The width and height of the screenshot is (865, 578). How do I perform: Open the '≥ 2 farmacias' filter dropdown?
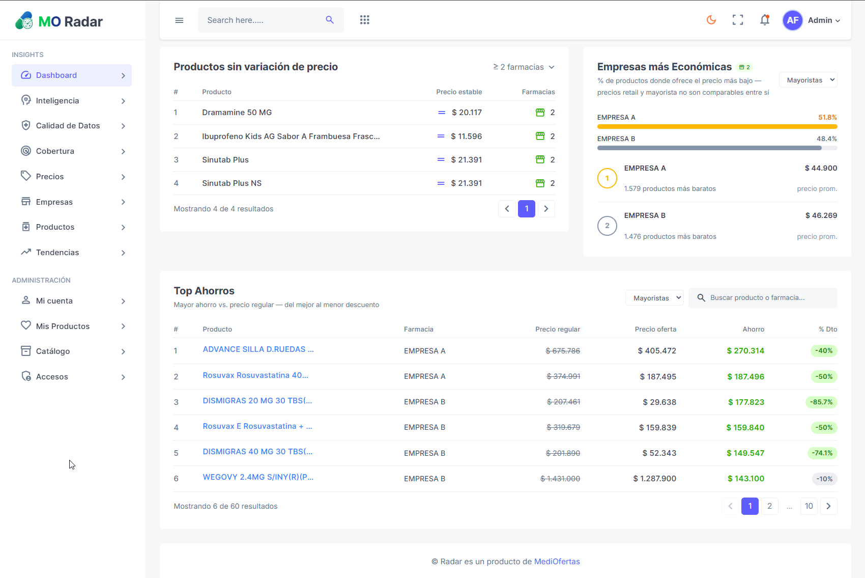524,67
